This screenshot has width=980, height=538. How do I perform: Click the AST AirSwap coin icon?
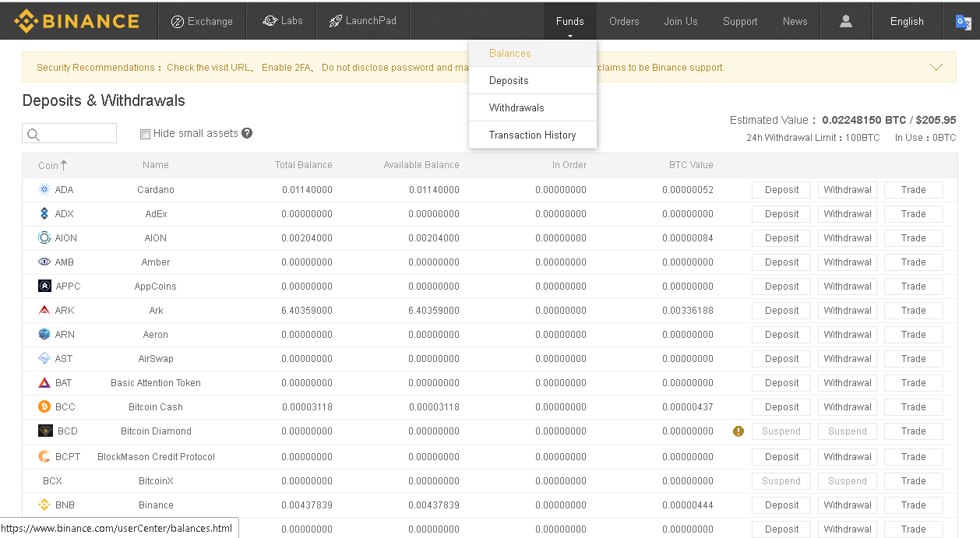point(44,358)
